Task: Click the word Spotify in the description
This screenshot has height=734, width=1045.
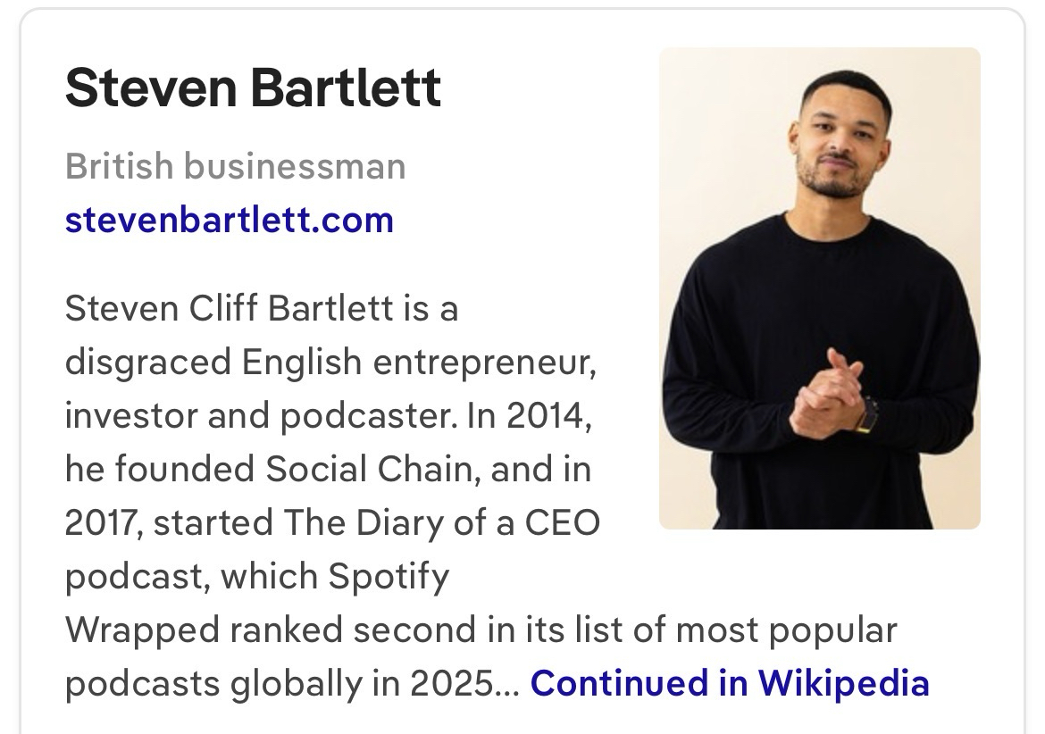Action: point(389,577)
